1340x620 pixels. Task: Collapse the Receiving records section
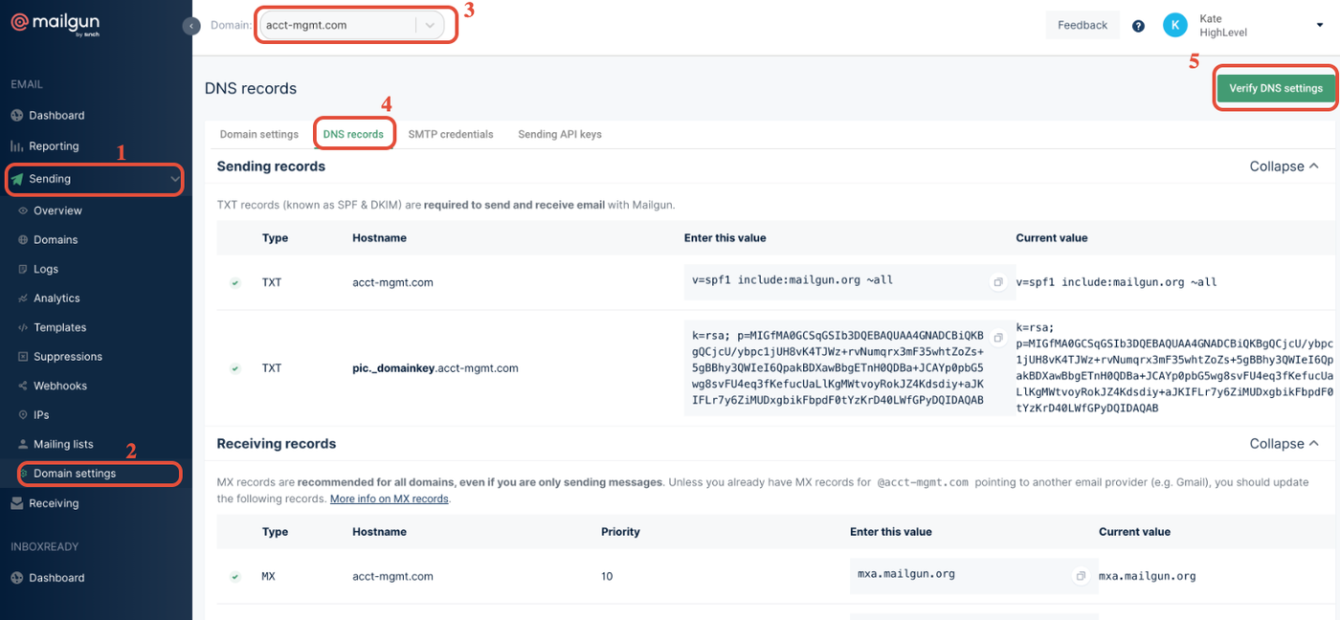1284,444
